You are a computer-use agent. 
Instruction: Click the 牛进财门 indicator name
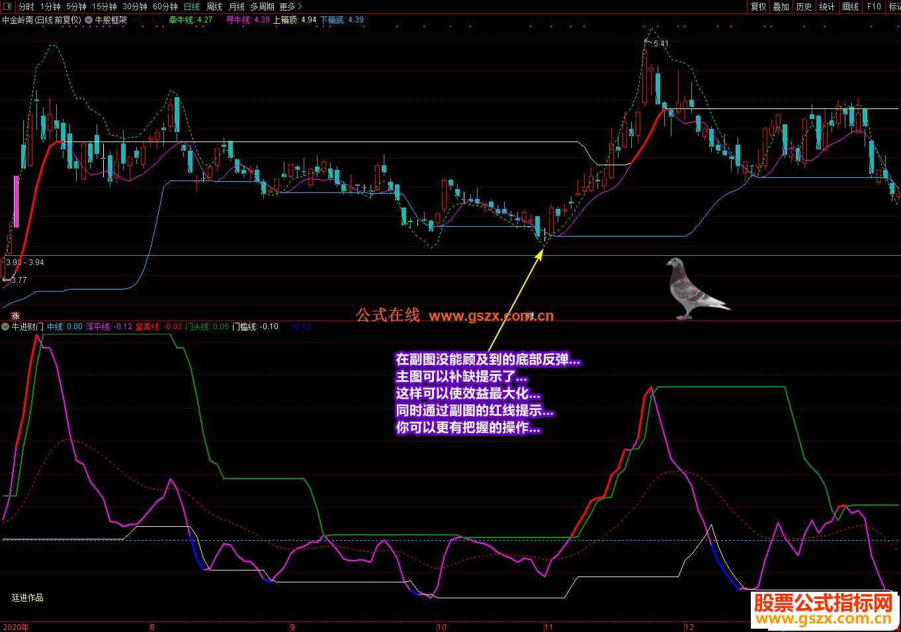[28, 327]
